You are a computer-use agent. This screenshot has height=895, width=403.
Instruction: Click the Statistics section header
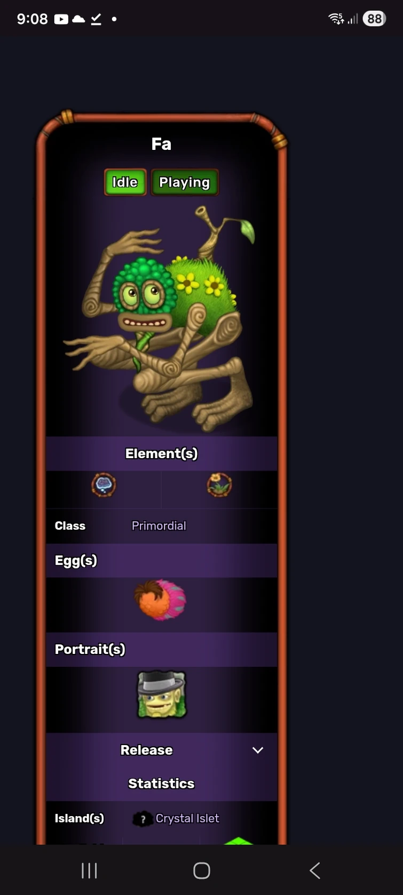pos(161,784)
